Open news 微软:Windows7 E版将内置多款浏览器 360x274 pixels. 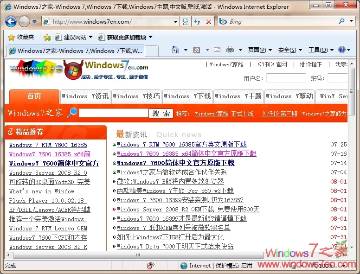click(170, 182)
